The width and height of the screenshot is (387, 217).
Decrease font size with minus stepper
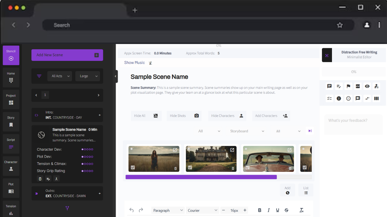(x=223, y=210)
